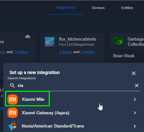Open the Devices tab
The image size is (144, 132).
click(98, 8)
